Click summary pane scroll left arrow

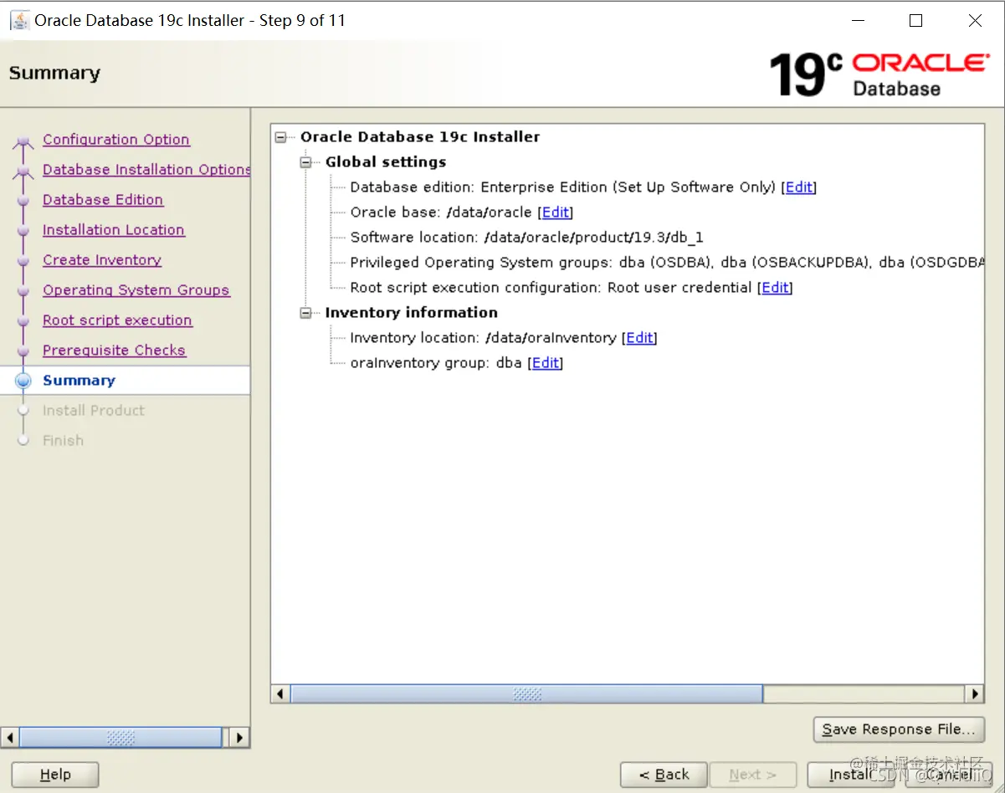280,693
